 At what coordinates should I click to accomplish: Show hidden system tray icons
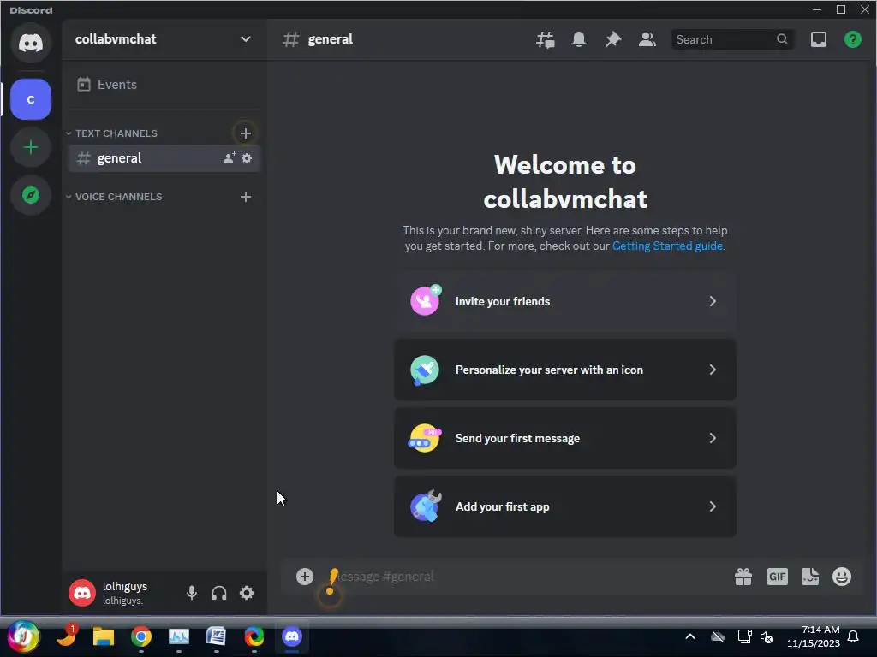[690, 636]
